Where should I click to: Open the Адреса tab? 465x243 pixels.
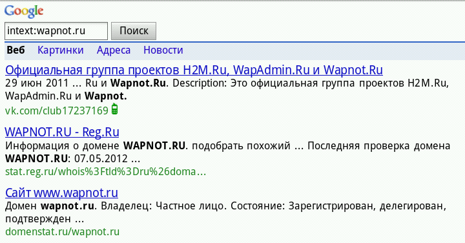click(114, 50)
